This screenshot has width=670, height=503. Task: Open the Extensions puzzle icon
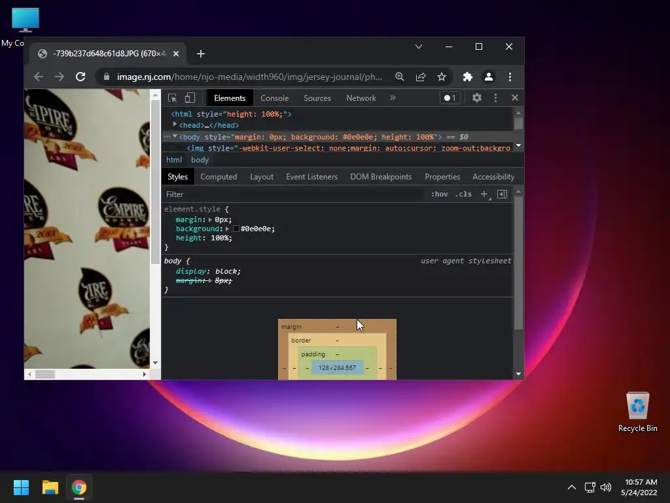click(x=468, y=77)
